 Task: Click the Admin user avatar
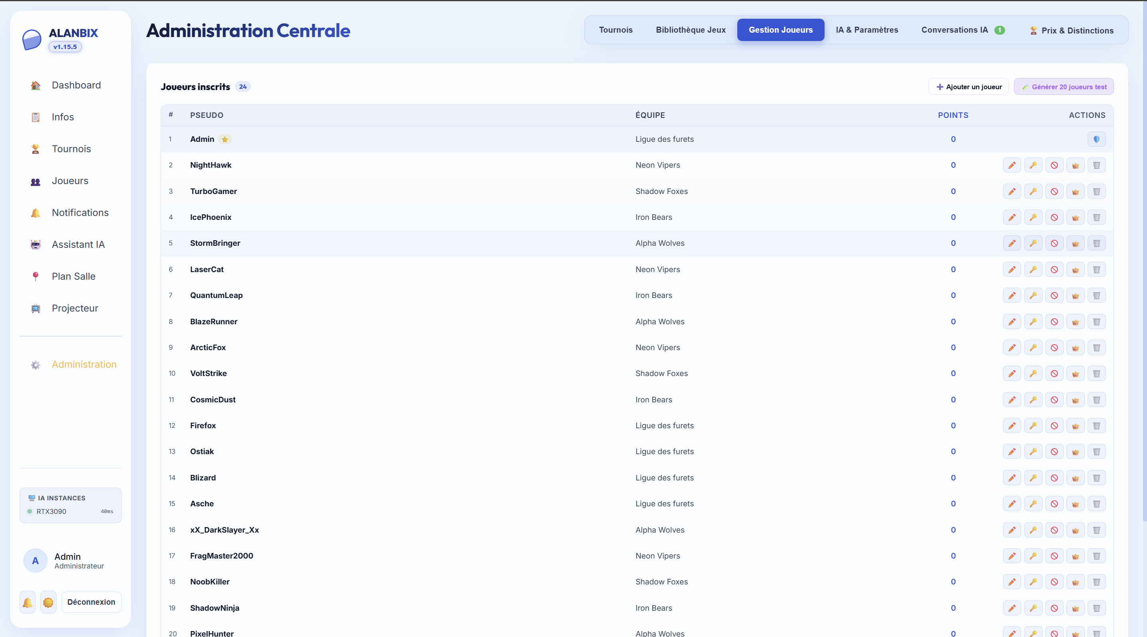click(x=35, y=561)
